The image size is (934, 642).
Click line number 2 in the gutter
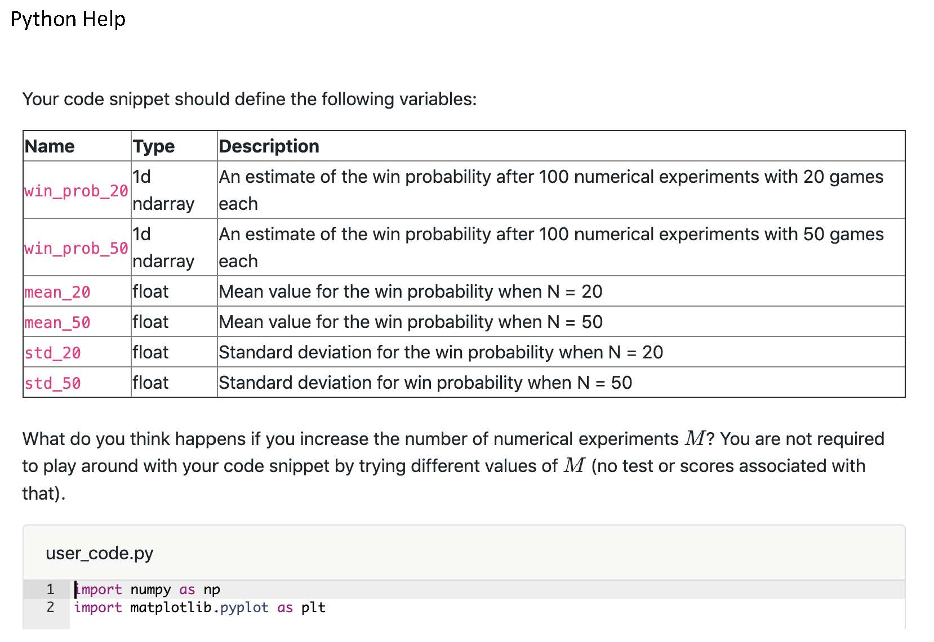50,608
